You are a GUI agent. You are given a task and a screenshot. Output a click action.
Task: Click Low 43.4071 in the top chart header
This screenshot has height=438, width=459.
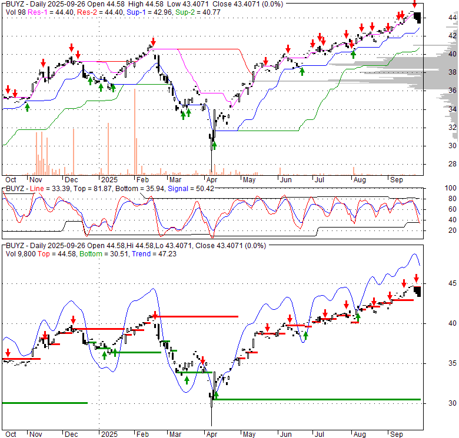[189, 4]
